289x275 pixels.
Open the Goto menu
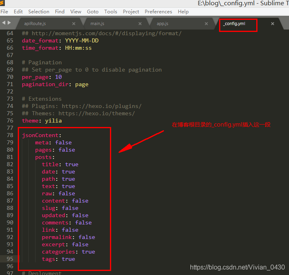pyautogui.click(x=93, y=12)
